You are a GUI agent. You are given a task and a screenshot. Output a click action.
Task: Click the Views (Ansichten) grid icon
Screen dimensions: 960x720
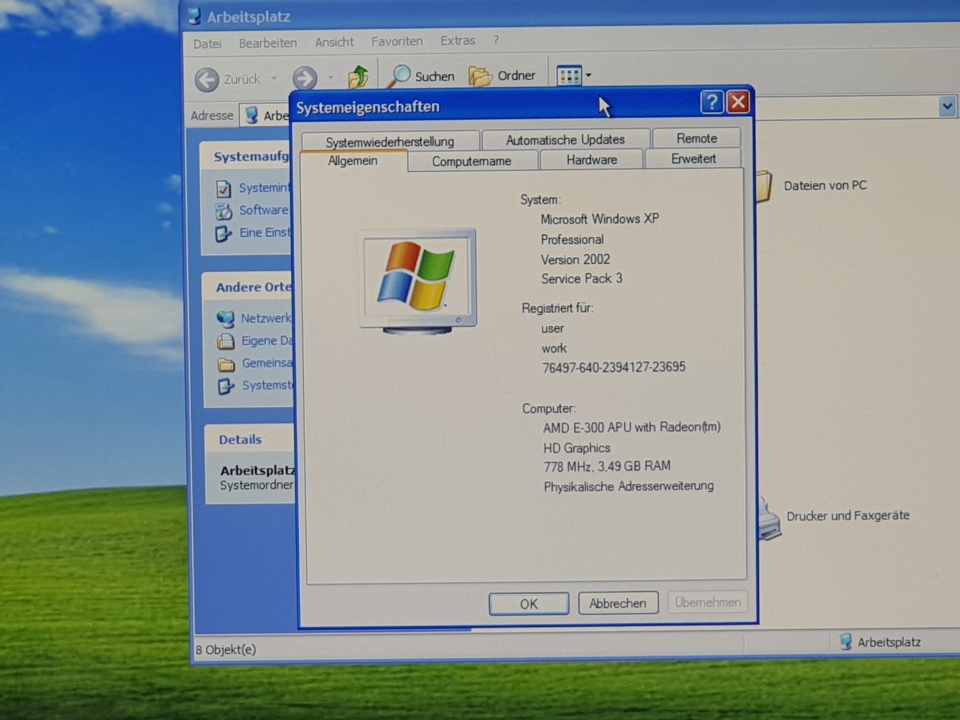(x=569, y=76)
